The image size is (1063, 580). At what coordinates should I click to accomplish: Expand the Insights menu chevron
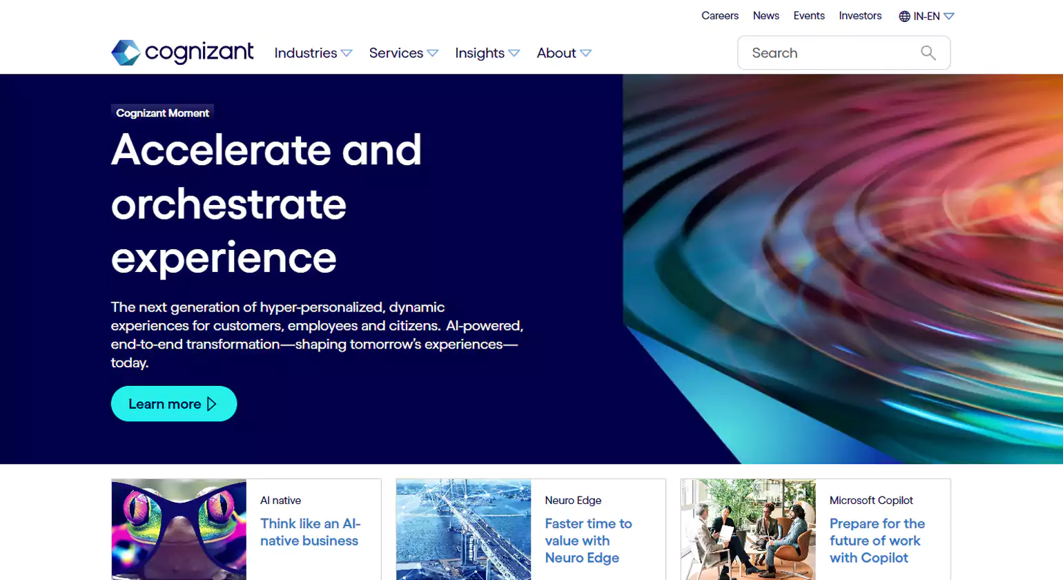[514, 53]
